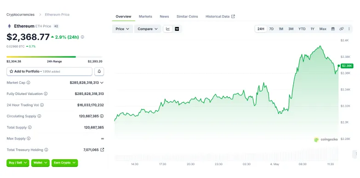Go to Cryptocurrencies breadcrumb link
This screenshot has height=178, width=360.
click(20, 14)
